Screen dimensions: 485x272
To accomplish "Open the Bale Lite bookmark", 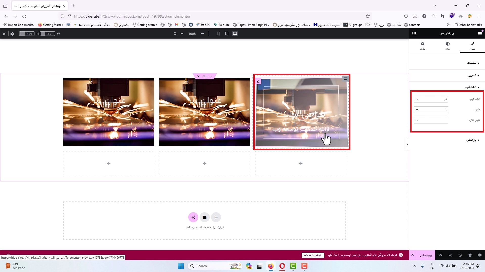I will tap(222, 25).
